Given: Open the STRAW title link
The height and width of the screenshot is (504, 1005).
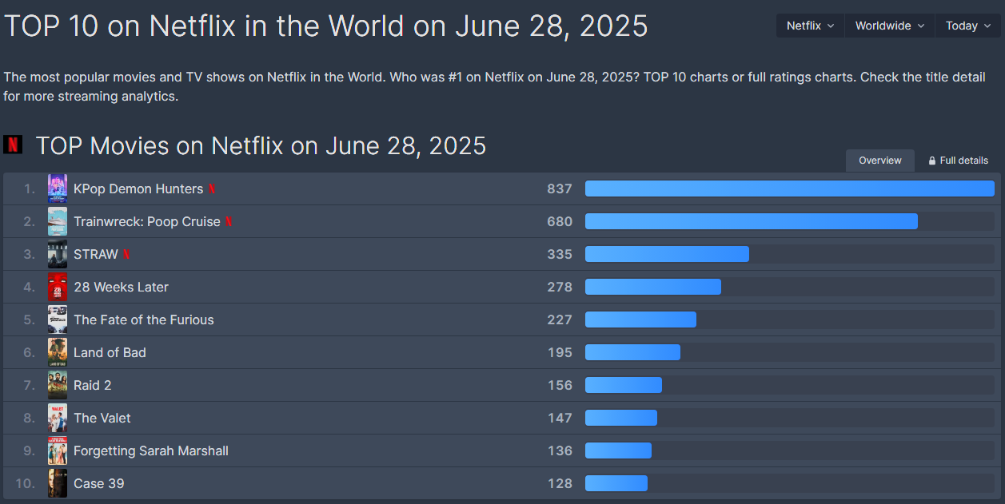Looking at the screenshot, I should coord(96,254).
